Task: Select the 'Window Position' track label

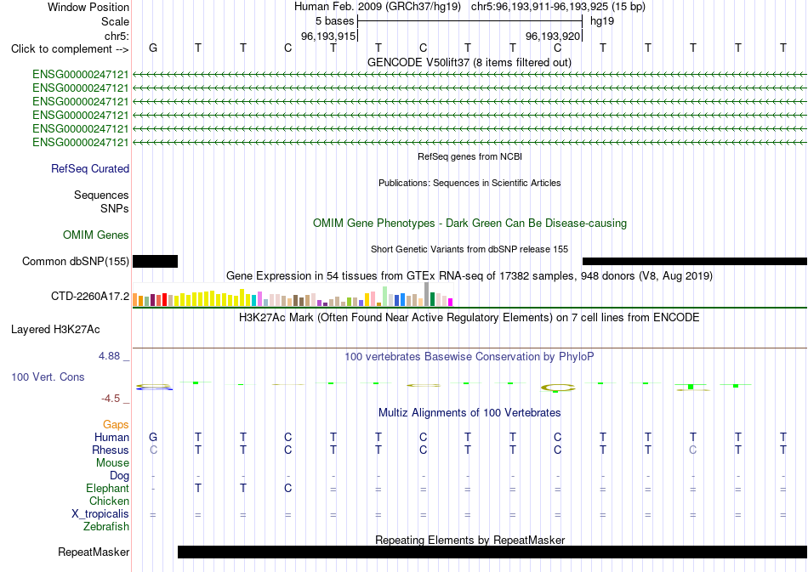Action: [88, 7]
